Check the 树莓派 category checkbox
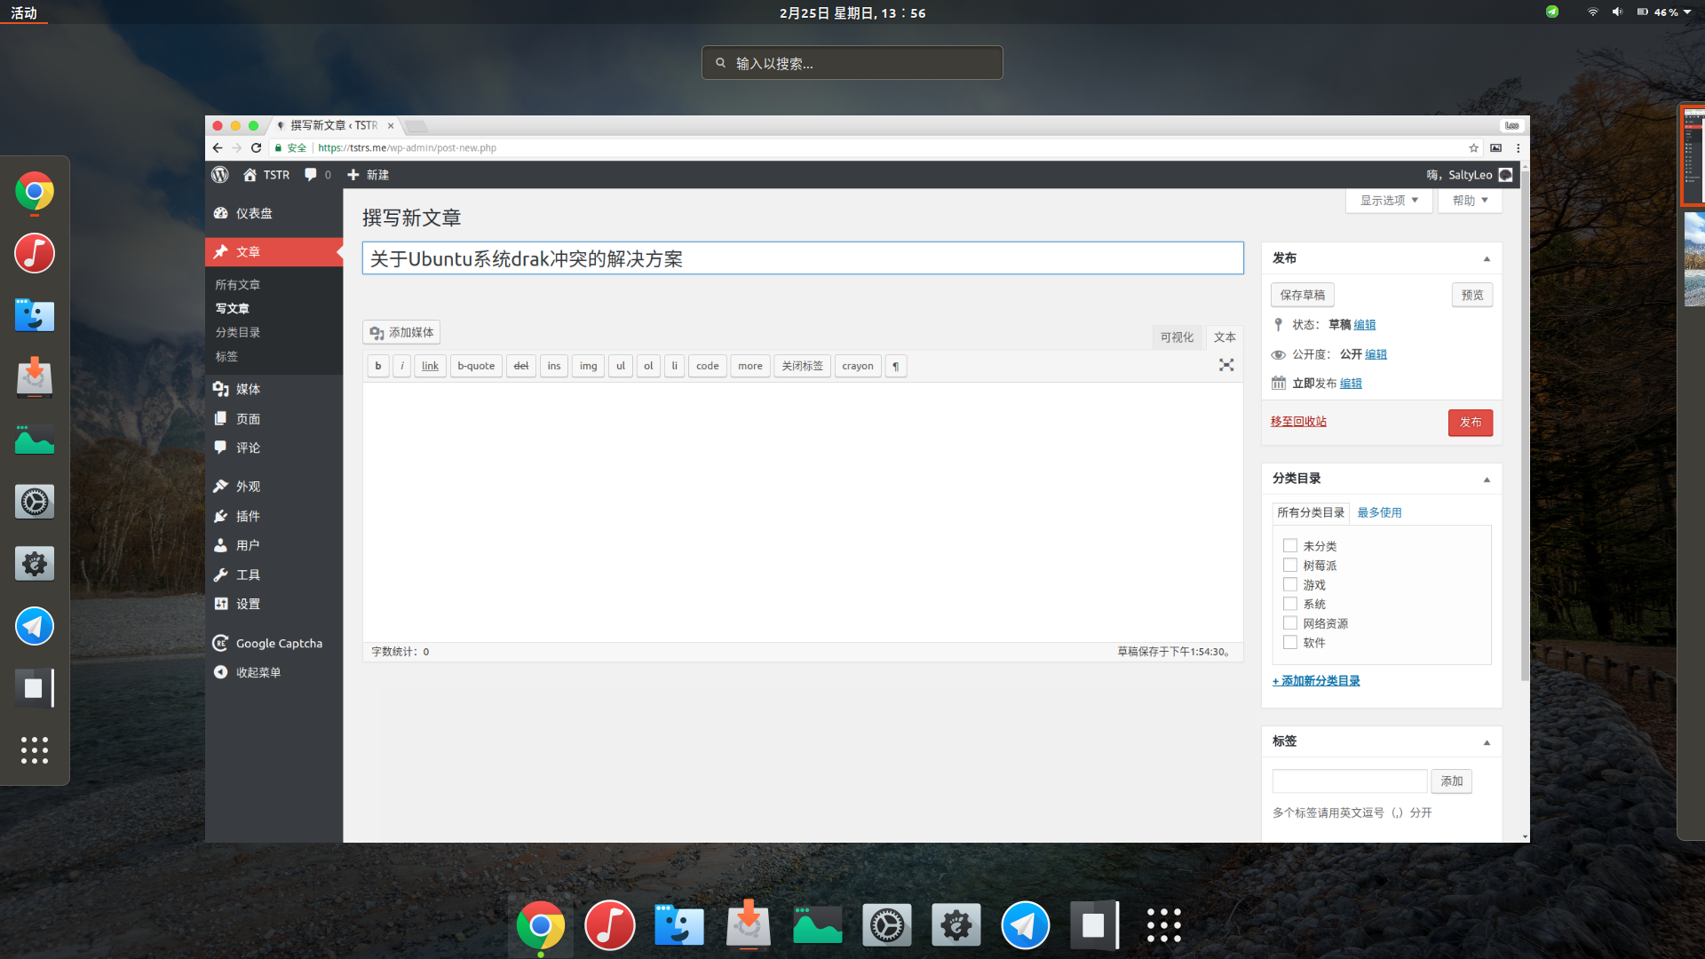 tap(1290, 566)
